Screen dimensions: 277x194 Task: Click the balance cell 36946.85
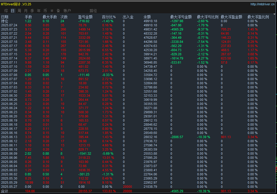(x=150, y=62)
